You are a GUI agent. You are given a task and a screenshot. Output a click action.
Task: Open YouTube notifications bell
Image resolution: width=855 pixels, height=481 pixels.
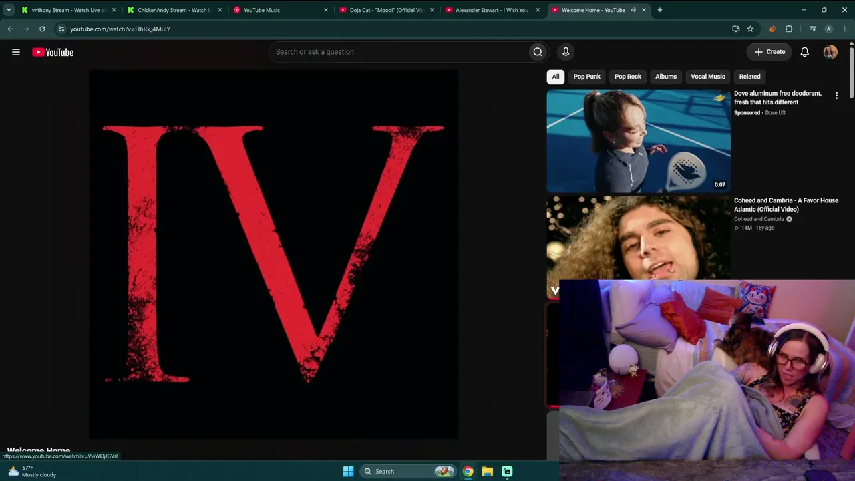(x=805, y=52)
